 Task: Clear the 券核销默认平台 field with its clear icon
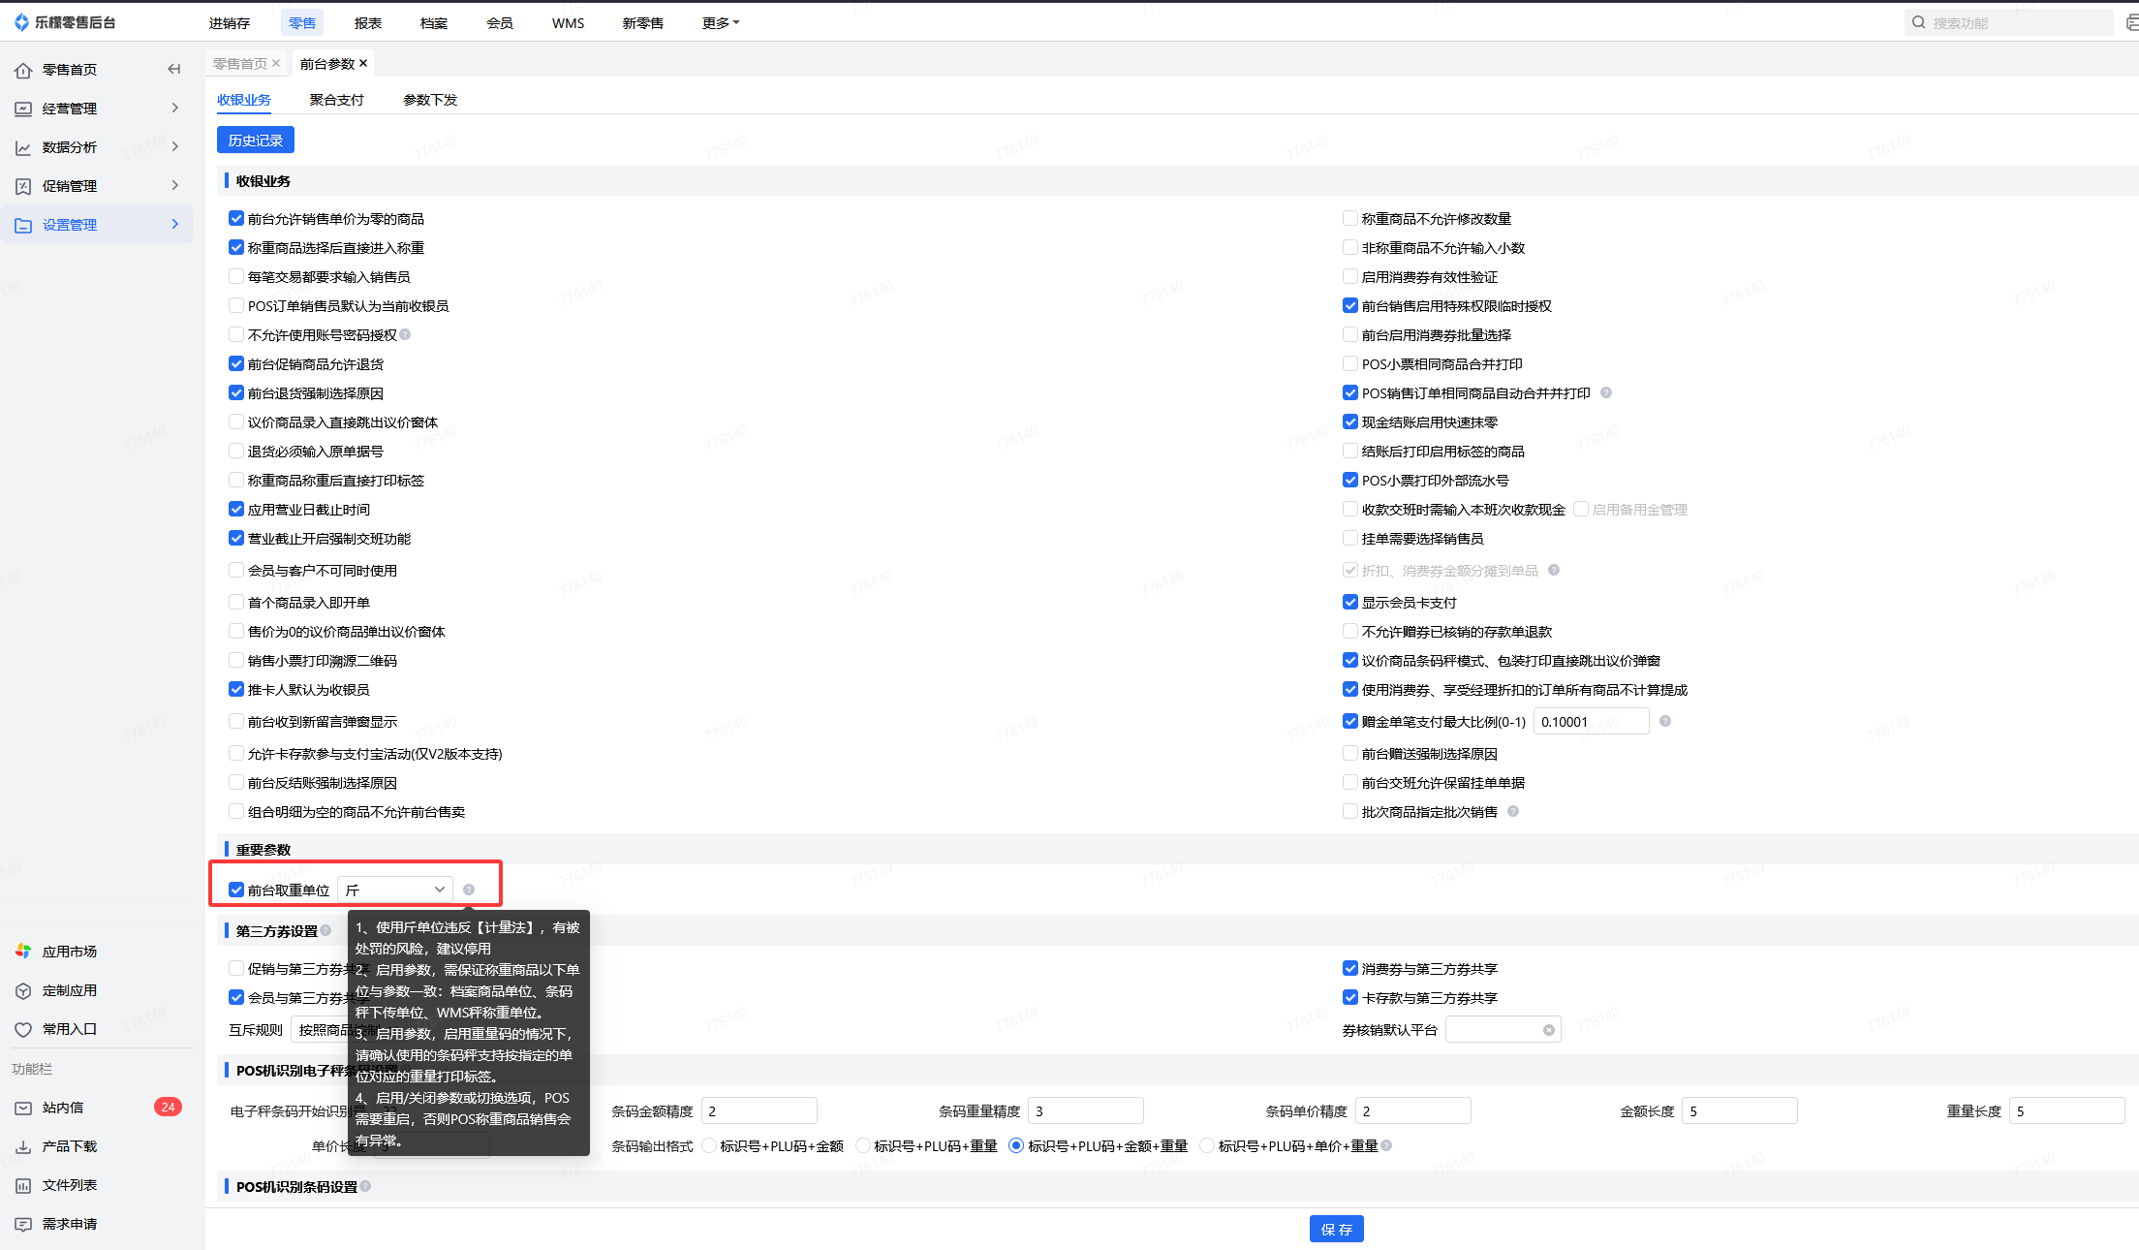coord(1549,1030)
